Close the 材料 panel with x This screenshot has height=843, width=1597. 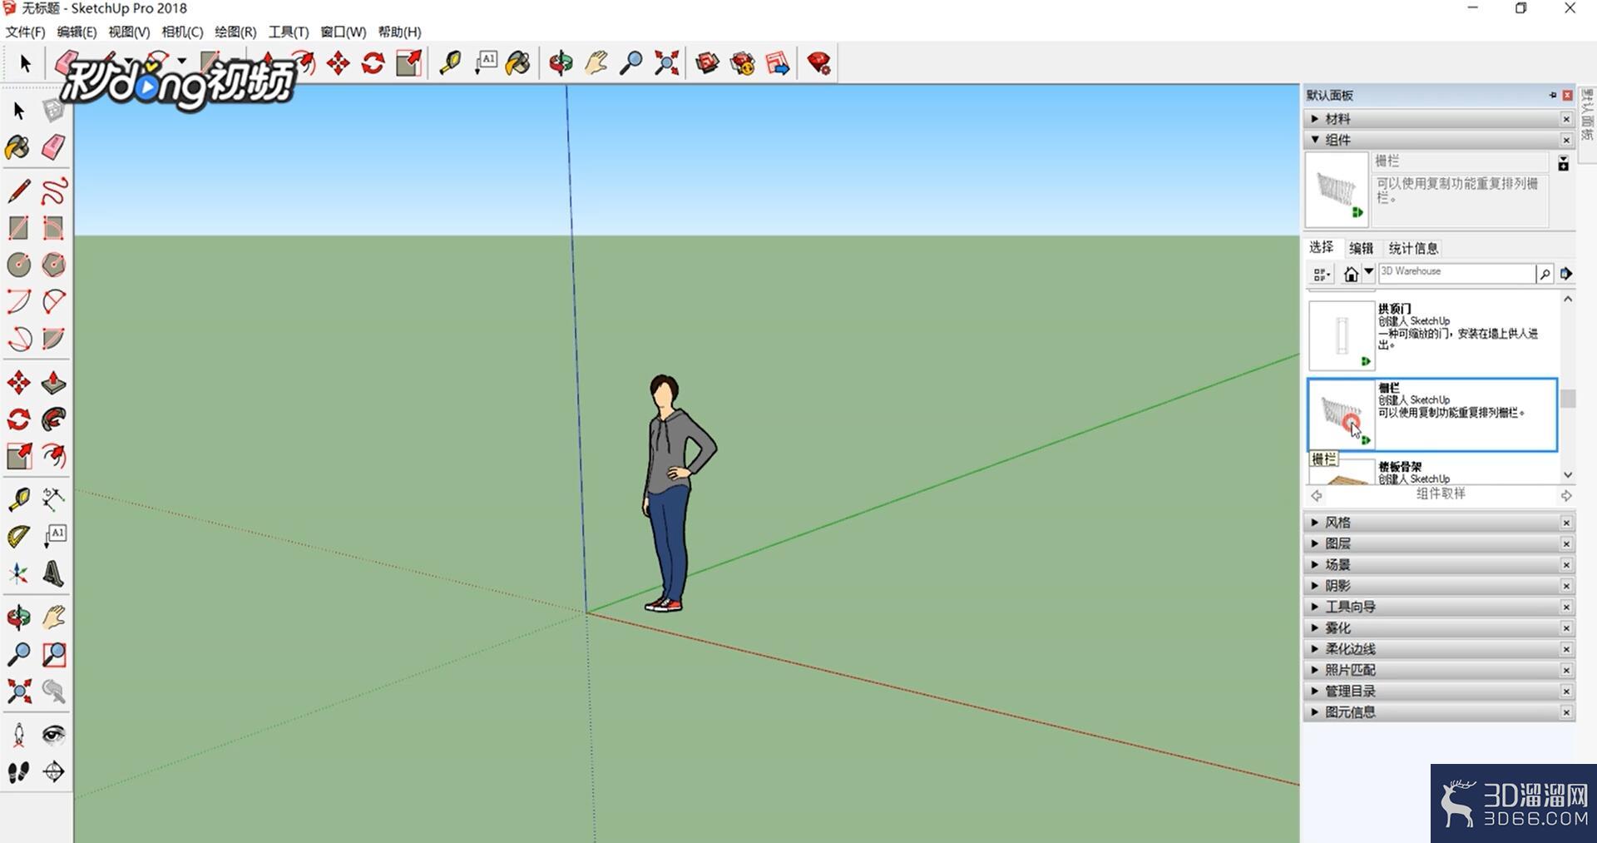coord(1566,120)
